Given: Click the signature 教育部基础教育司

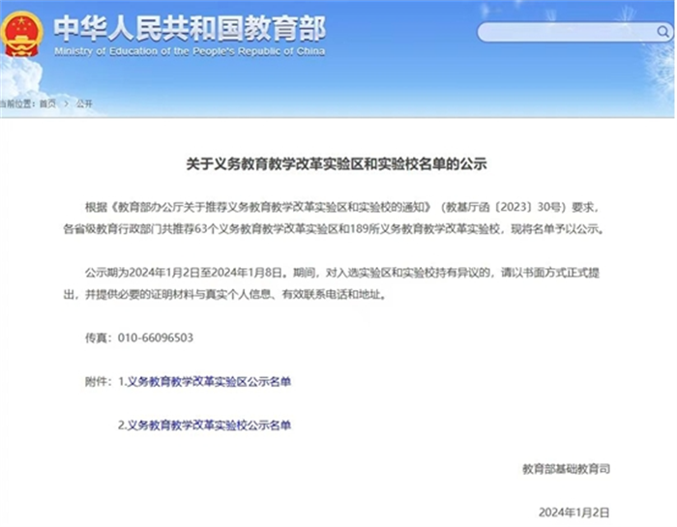Looking at the screenshot, I should (x=566, y=469).
